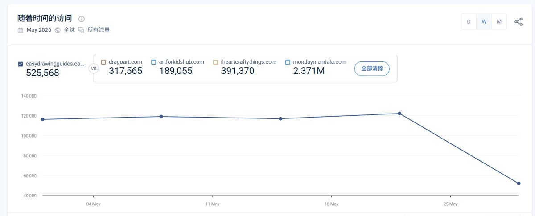The image size is (535, 216).
Task: Click the artforkidshub.com domain label
Action: [x=181, y=62]
